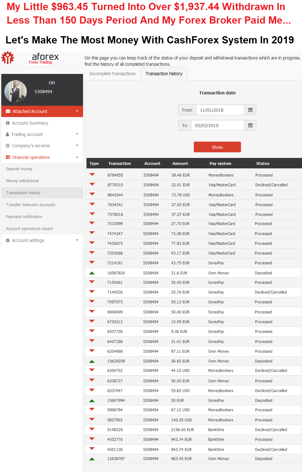Click the amount "963.45 EUR"
This screenshot has width=302, height=472.
pos(181,459)
